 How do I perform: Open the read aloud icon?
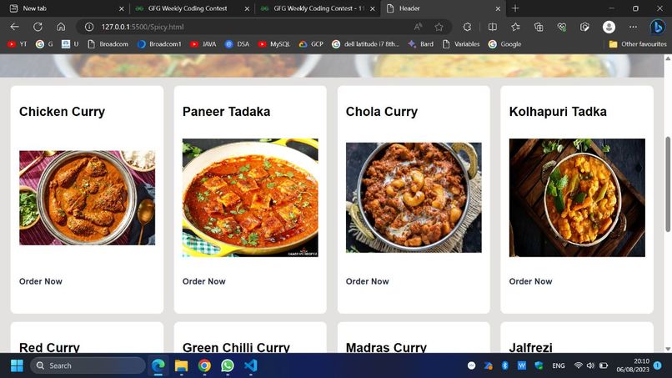coord(418,27)
